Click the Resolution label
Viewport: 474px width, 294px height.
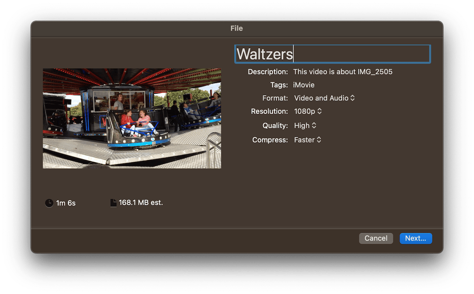(269, 112)
